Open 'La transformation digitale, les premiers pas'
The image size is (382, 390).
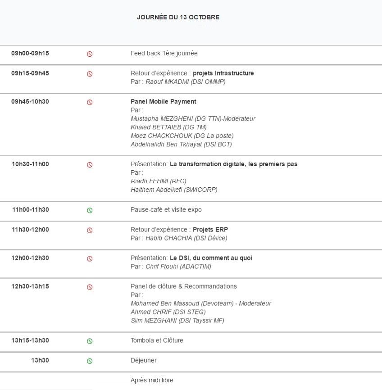[x=233, y=164]
